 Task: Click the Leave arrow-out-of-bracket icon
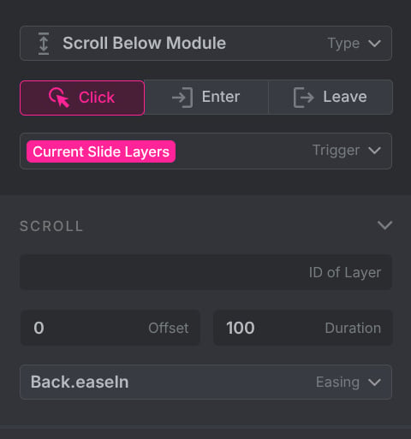click(304, 98)
